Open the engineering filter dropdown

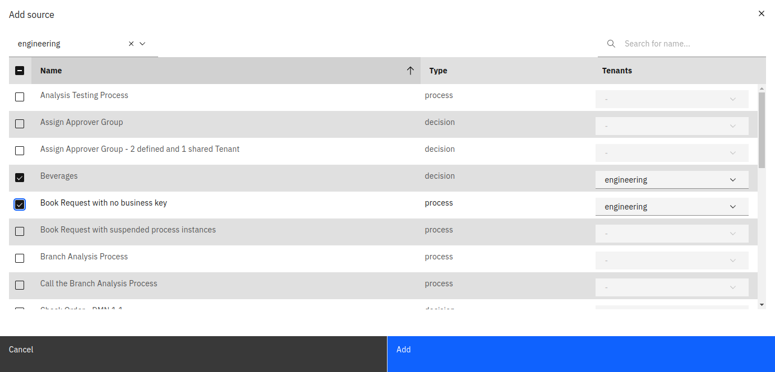(142, 43)
